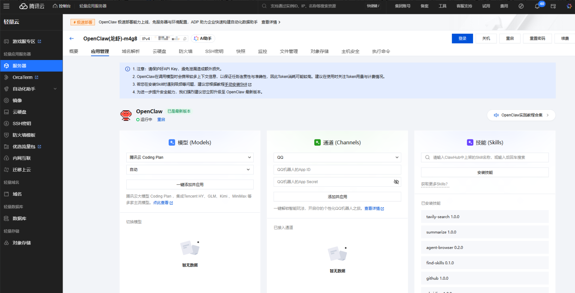Switch to the 概要 tab

coord(74,51)
